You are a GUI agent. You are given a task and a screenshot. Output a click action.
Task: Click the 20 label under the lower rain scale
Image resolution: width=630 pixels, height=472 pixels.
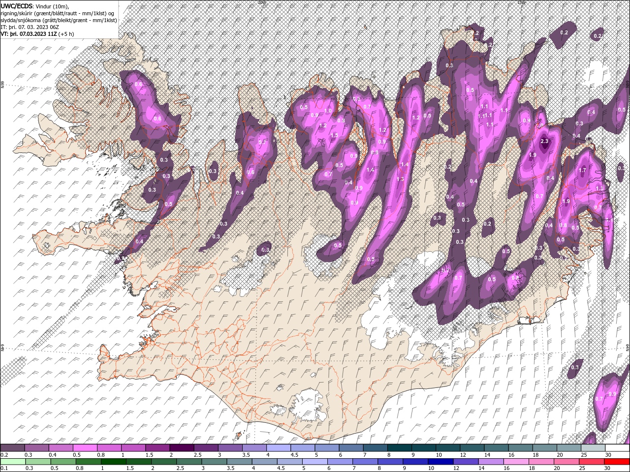(x=557, y=469)
